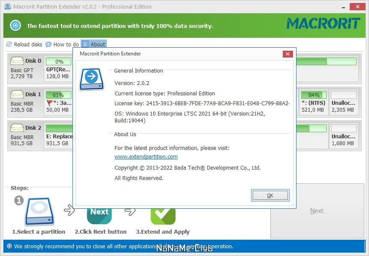Click the About info icon in toolbar
The image size is (369, 256).
tap(85, 44)
